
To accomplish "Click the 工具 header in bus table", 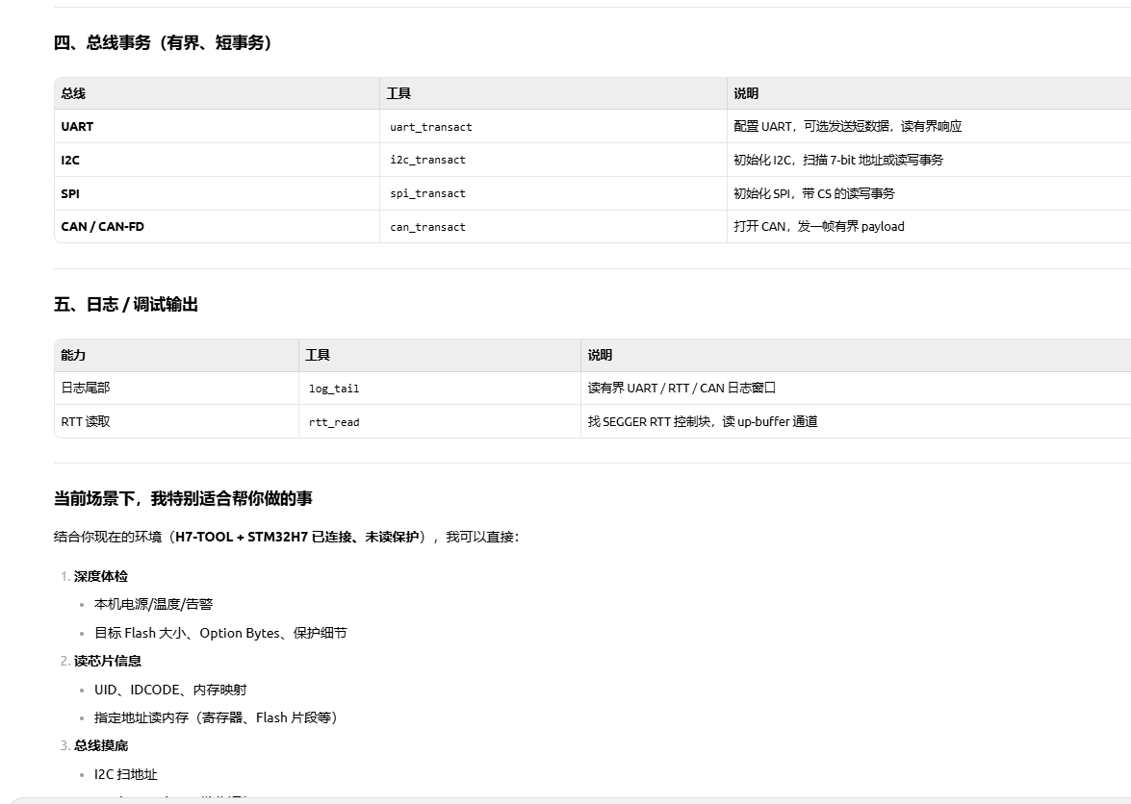I will 398,93.
